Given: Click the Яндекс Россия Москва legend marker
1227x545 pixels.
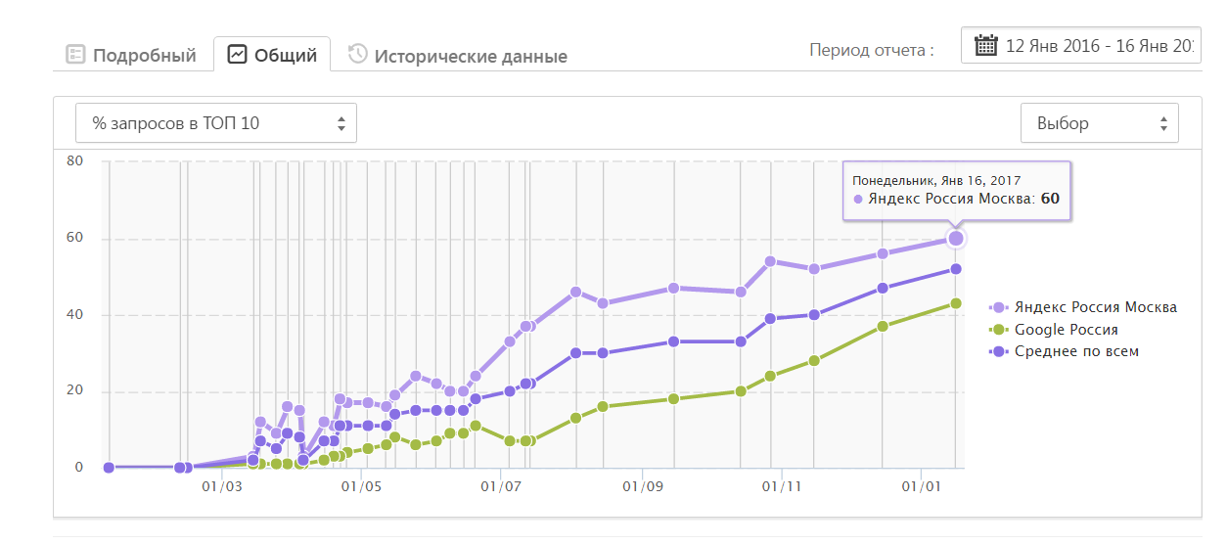Looking at the screenshot, I should click(x=999, y=307).
